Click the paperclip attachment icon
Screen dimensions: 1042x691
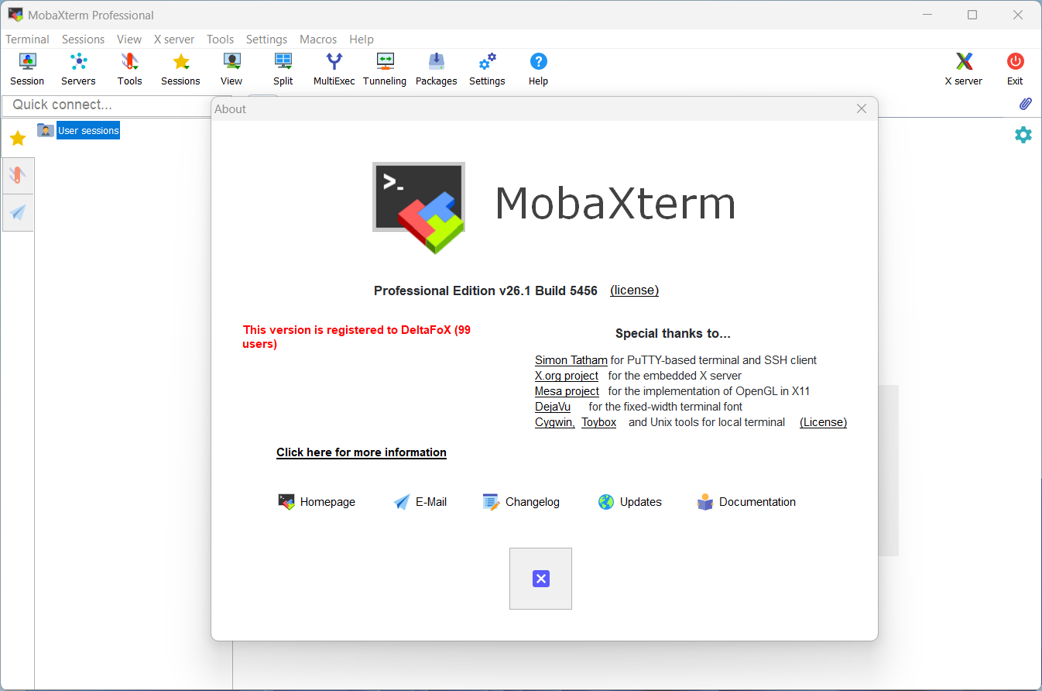click(1025, 104)
